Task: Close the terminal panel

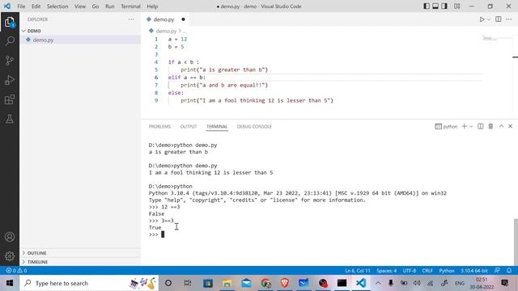Action: [510, 126]
